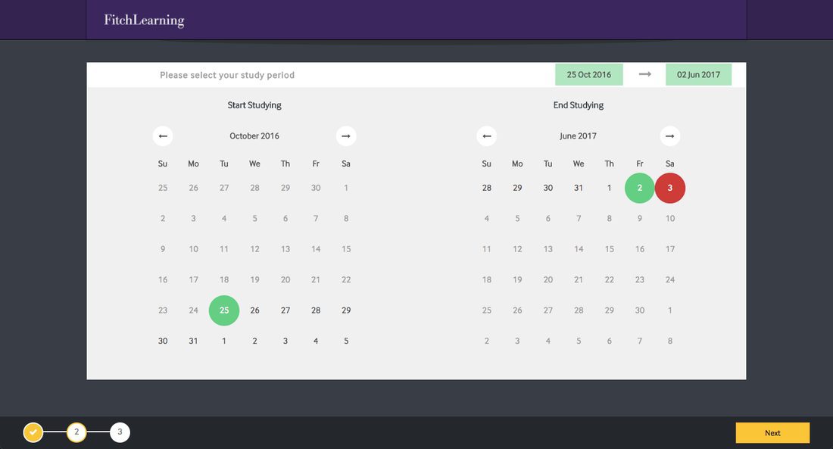Select the green 2 in June calendar
Image resolution: width=833 pixels, height=449 pixels.
pyautogui.click(x=640, y=188)
